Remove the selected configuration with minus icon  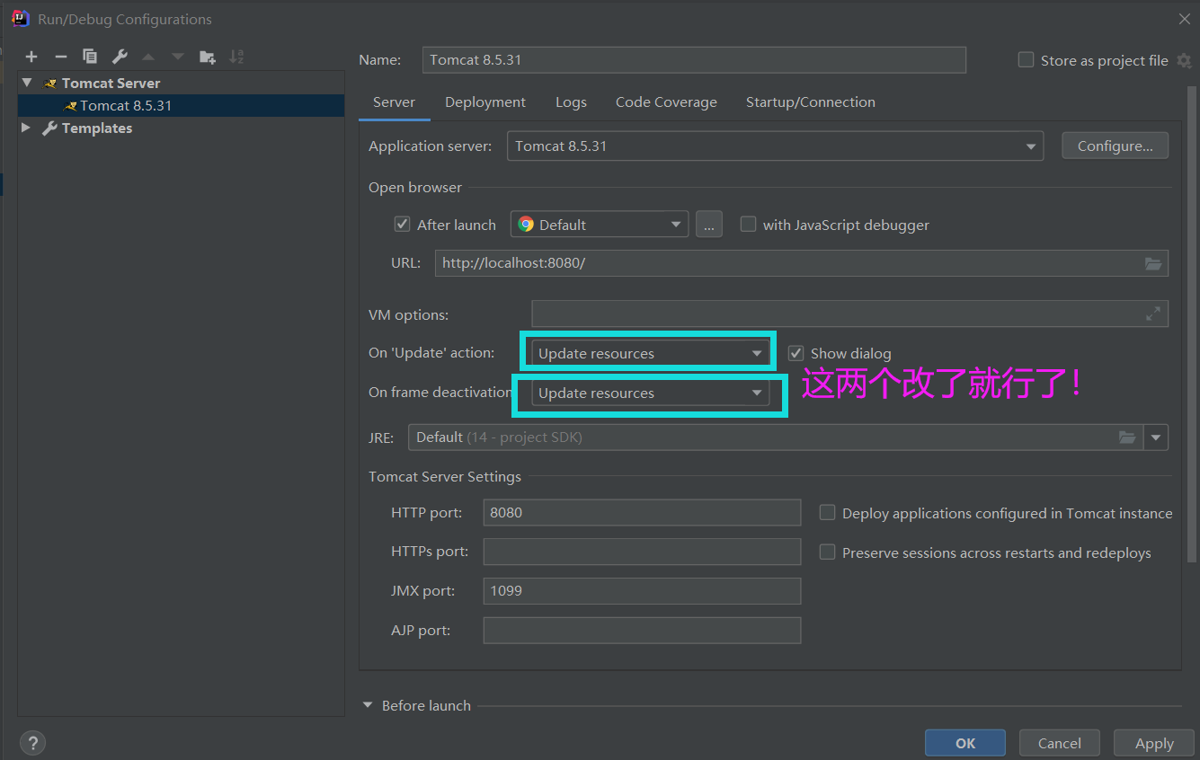click(61, 57)
